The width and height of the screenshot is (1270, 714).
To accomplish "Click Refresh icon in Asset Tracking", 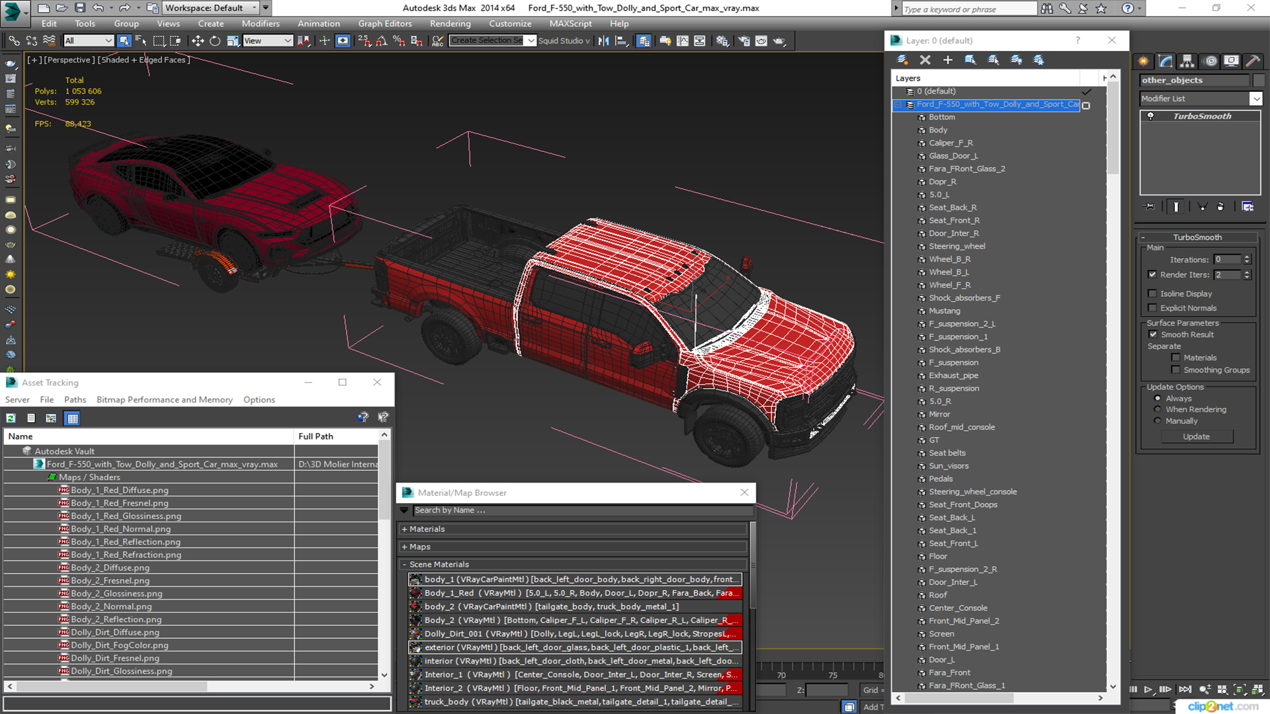I will tap(11, 418).
